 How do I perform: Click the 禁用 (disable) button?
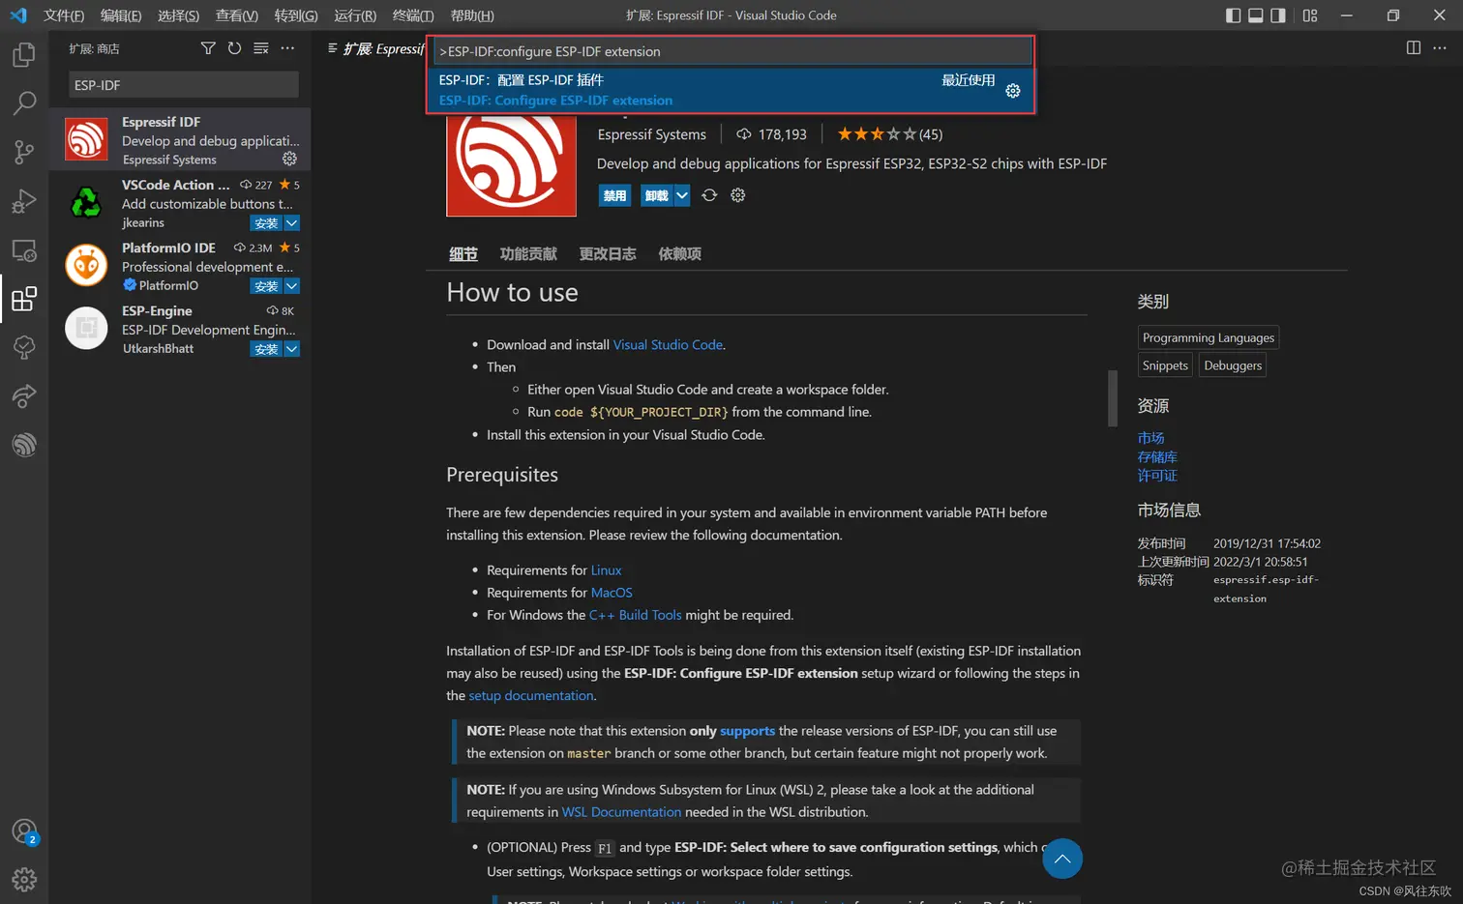coord(614,195)
